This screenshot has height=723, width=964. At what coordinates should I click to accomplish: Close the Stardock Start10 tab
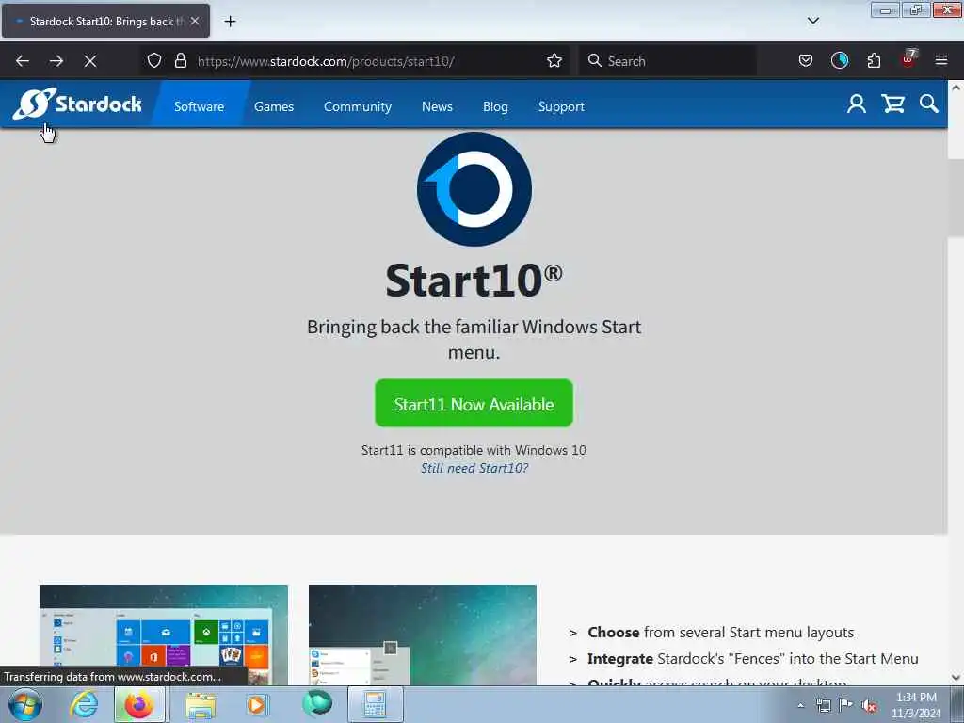coord(195,21)
